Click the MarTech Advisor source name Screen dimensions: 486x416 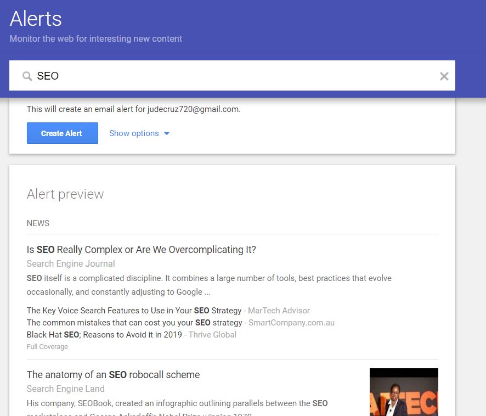279,311
